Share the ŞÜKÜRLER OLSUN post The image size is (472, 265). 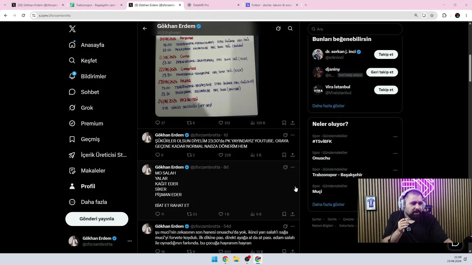click(x=292, y=155)
